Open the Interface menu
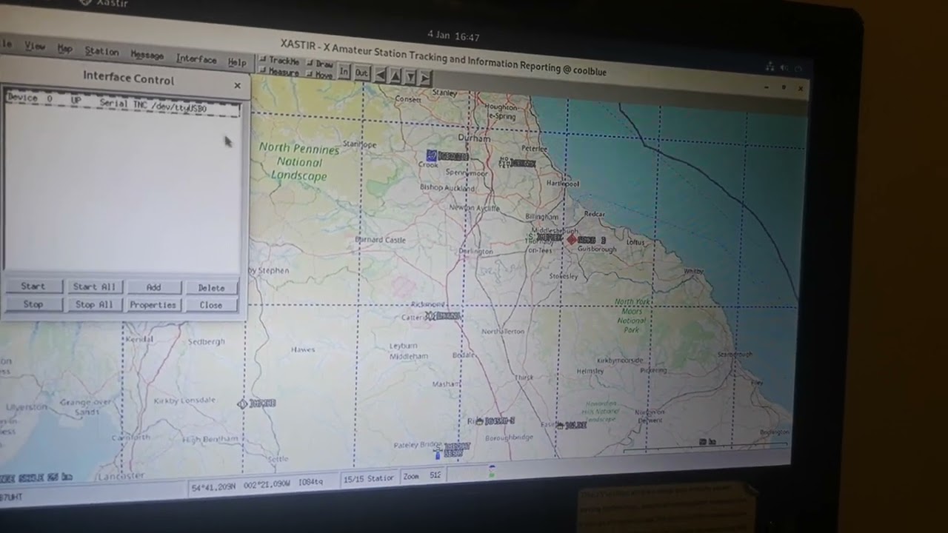 [196, 59]
